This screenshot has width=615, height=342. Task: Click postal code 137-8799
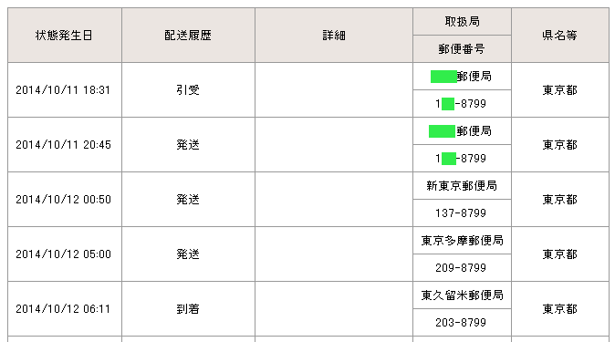click(x=462, y=213)
